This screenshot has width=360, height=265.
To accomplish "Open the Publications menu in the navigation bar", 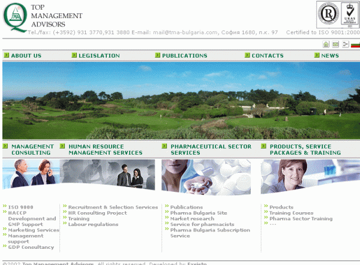I will pyautogui.click(x=184, y=56).
